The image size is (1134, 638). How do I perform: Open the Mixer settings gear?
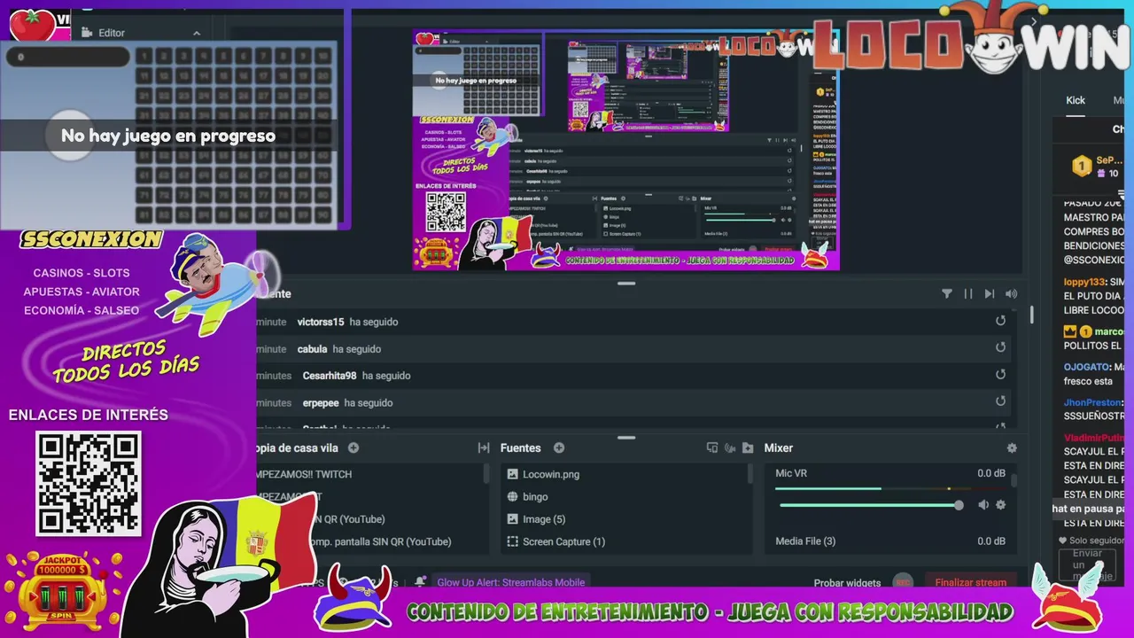click(x=1012, y=448)
